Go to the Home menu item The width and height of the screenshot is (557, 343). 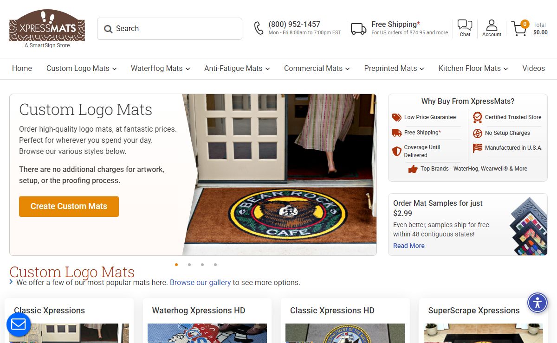[x=22, y=68]
